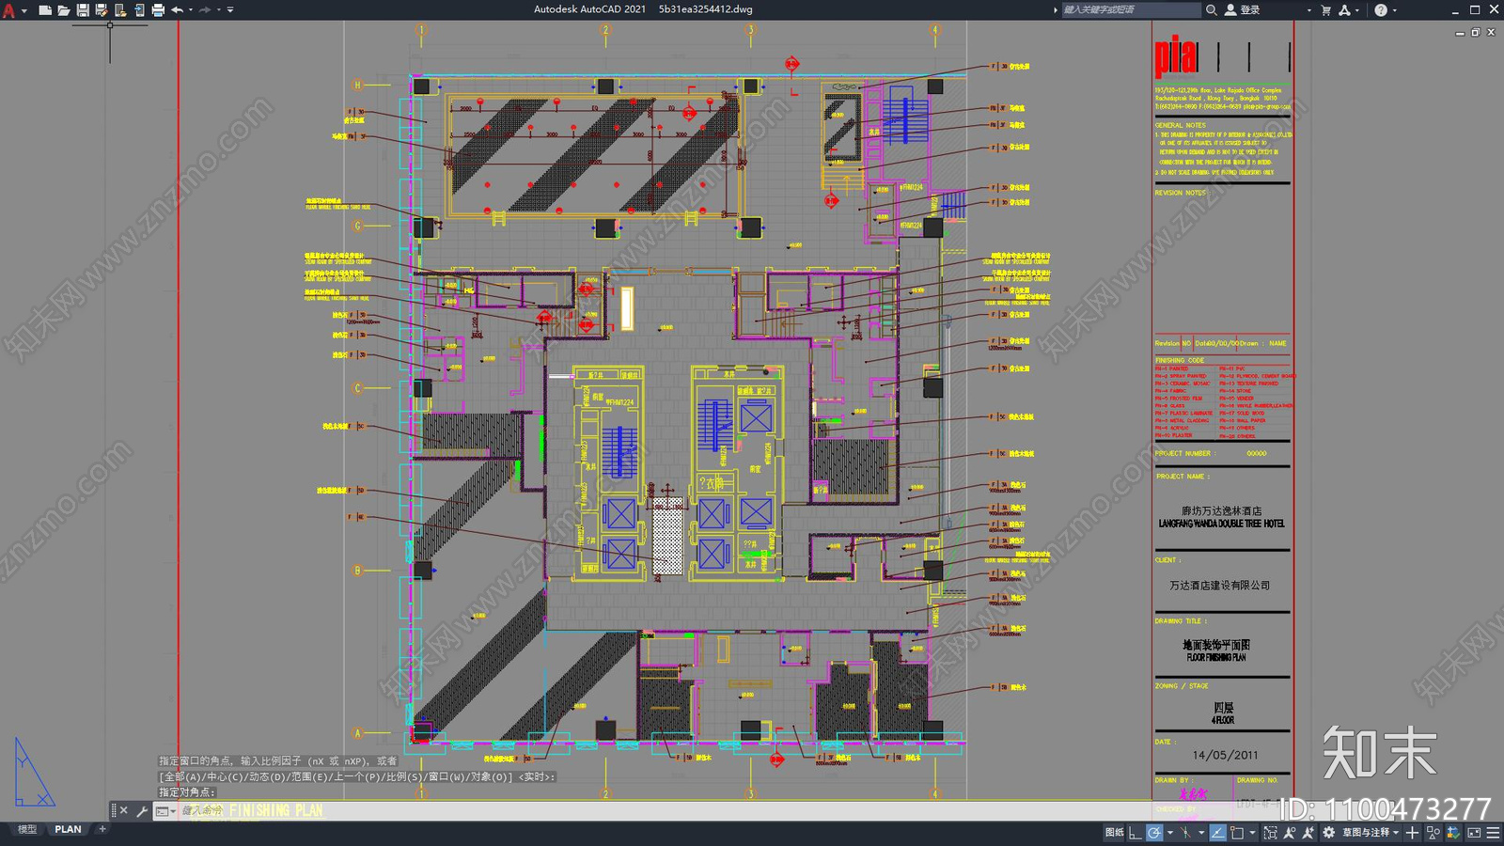Expand polar tracking angle options

click(1169, 833)
